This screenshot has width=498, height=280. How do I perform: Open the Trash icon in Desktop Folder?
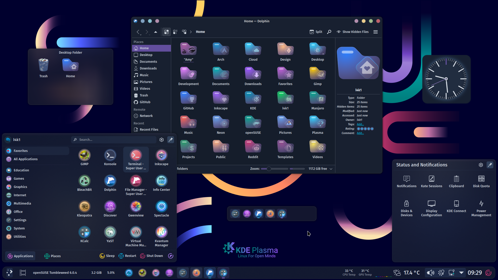[x=43, y=68]
